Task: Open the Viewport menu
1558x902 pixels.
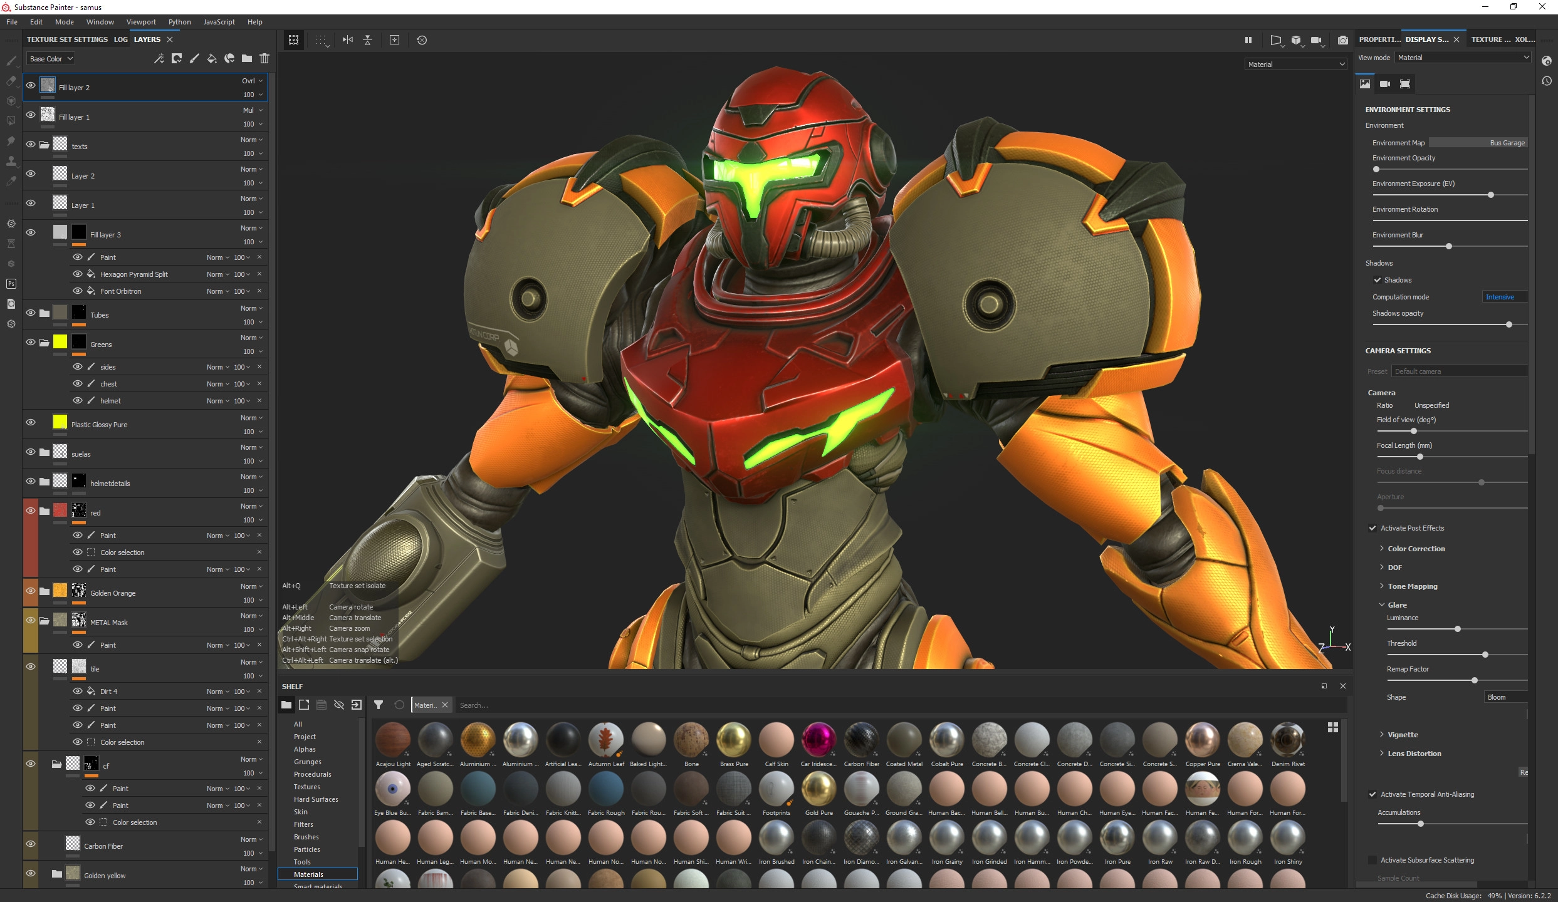Action: [141, 22]
